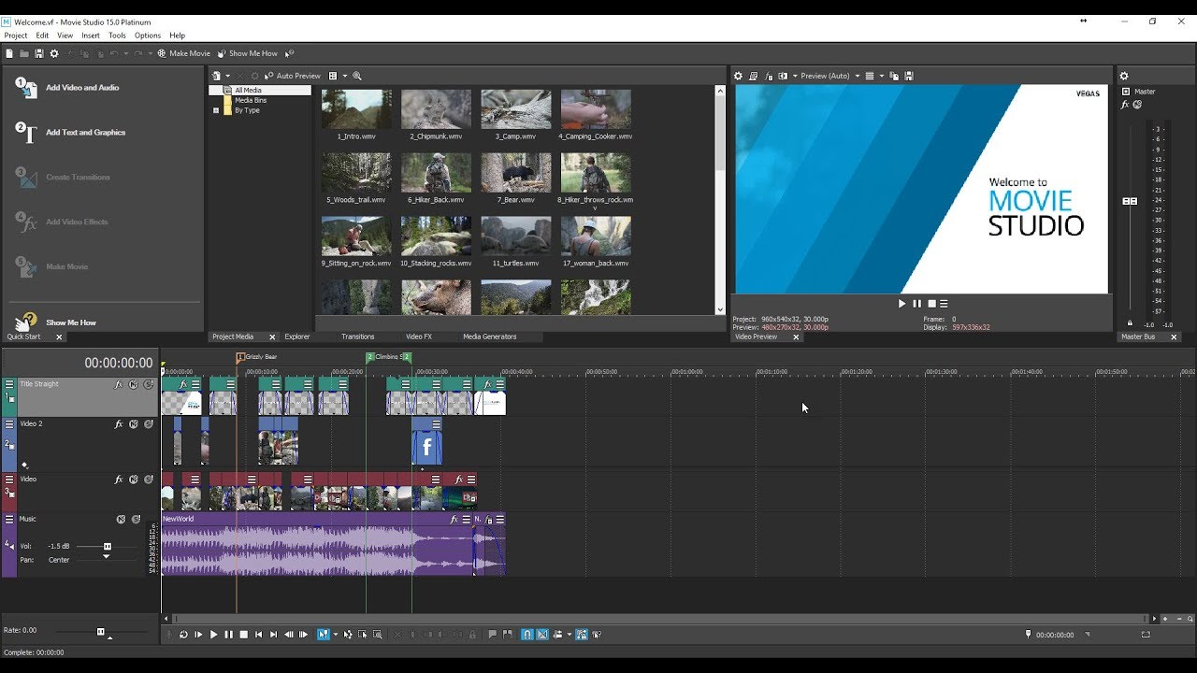Click the Video Preview external monitor icon

pyautogui.click(x=753, y=76)
